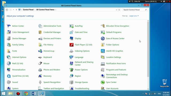Open the Programs and Features link
This screenshot has height=96, width=171.
tap(116, 70)
